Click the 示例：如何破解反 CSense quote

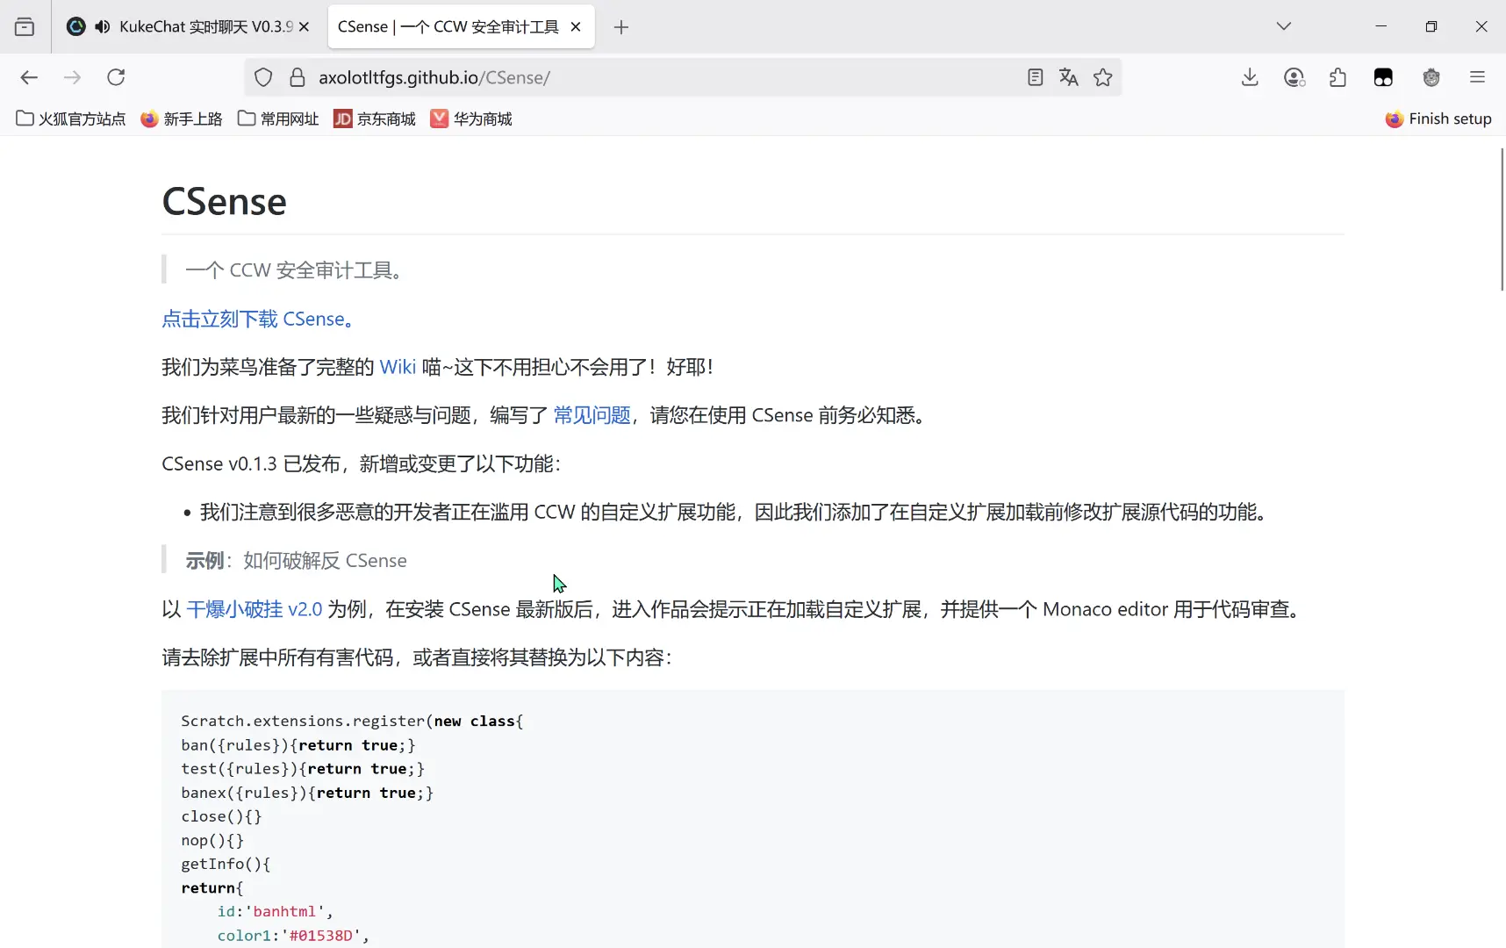pyautogui.click(x=296, y=561)
